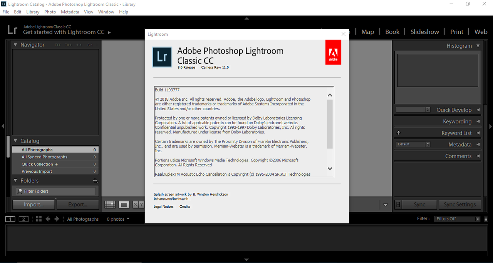Viewport: 493px width, 263px height.
Task: Switch to the Print module
Action: pos(457,32)
